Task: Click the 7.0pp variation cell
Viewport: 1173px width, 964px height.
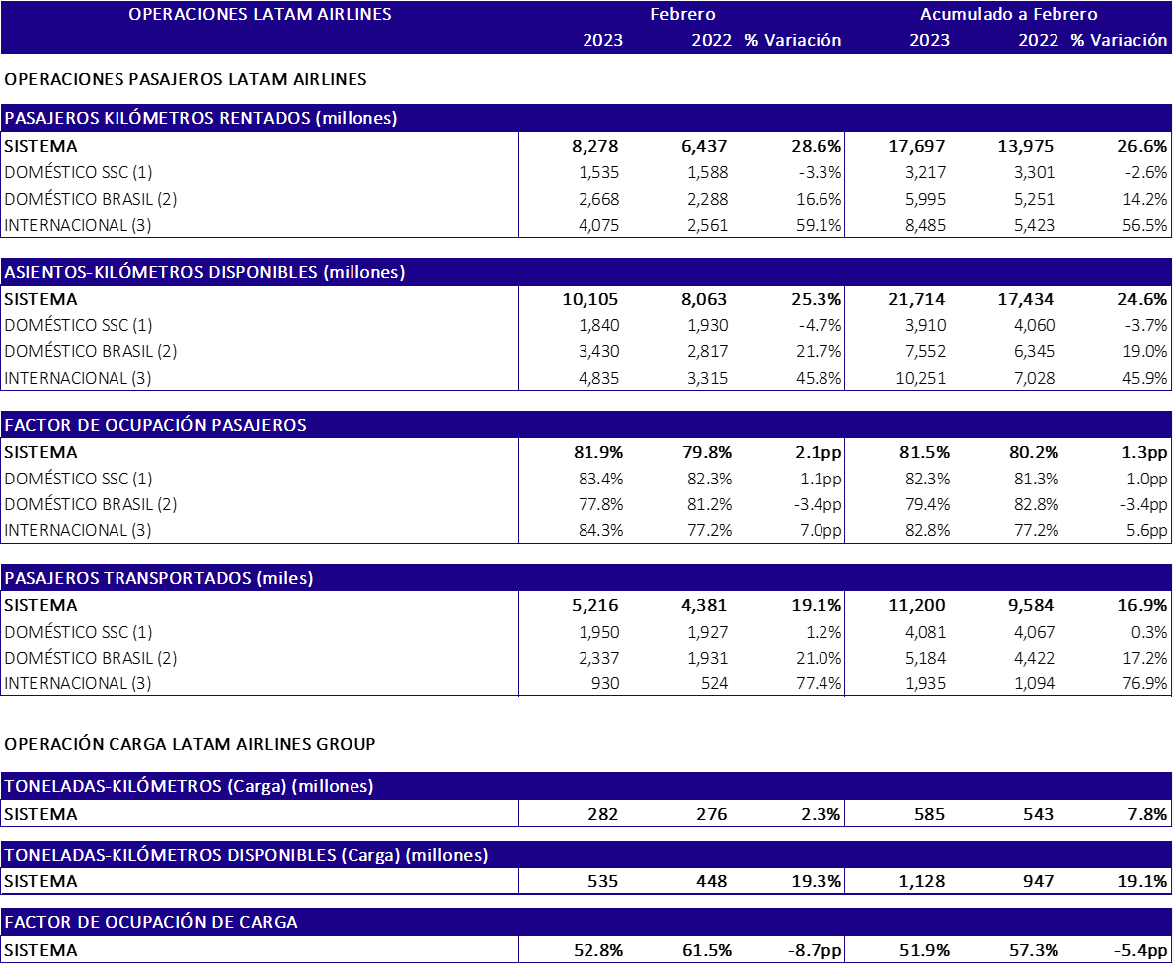Action: click(820, 530)
